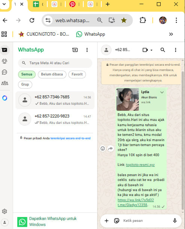
Task: Open the Chrome profile avatar
Action: 163,20
